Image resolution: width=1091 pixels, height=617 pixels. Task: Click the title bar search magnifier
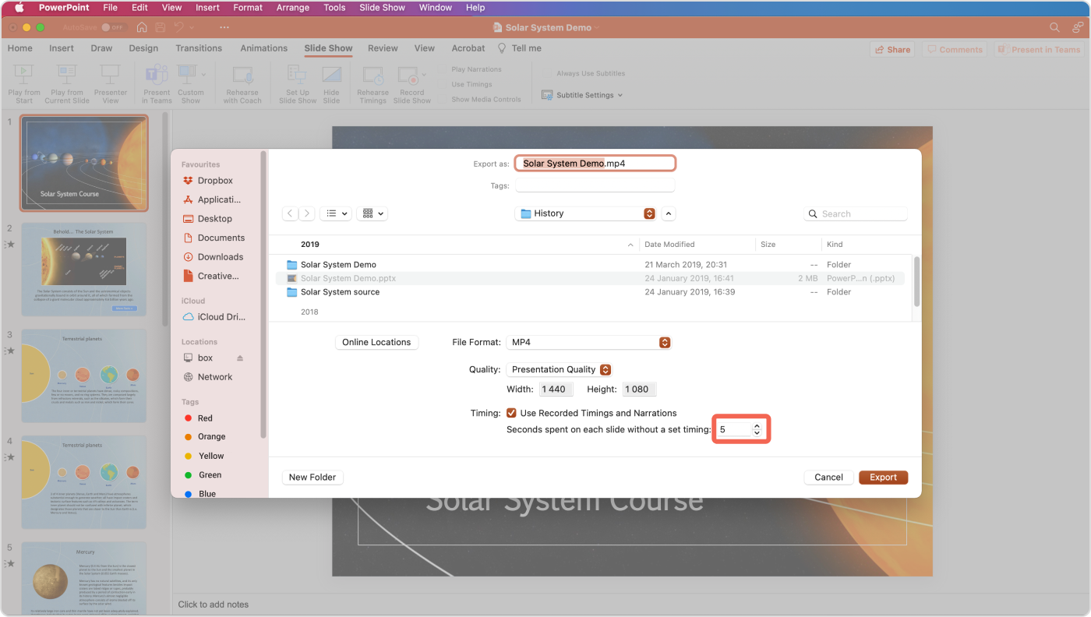click(1054, 27)
